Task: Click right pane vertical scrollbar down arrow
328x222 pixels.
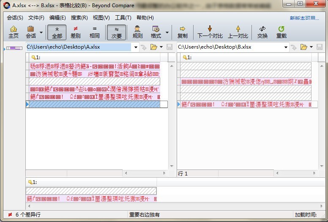Action: click(322, 166)
